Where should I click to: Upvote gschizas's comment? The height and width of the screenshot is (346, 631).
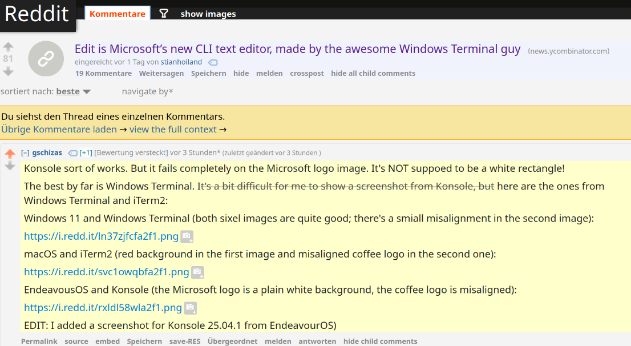(10, 154)
